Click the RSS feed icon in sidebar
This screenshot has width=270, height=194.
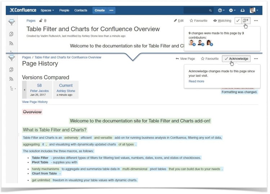[12, 43]
